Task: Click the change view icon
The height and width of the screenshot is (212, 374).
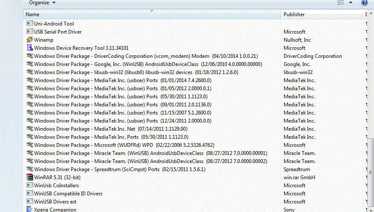Action: [341, 3]
